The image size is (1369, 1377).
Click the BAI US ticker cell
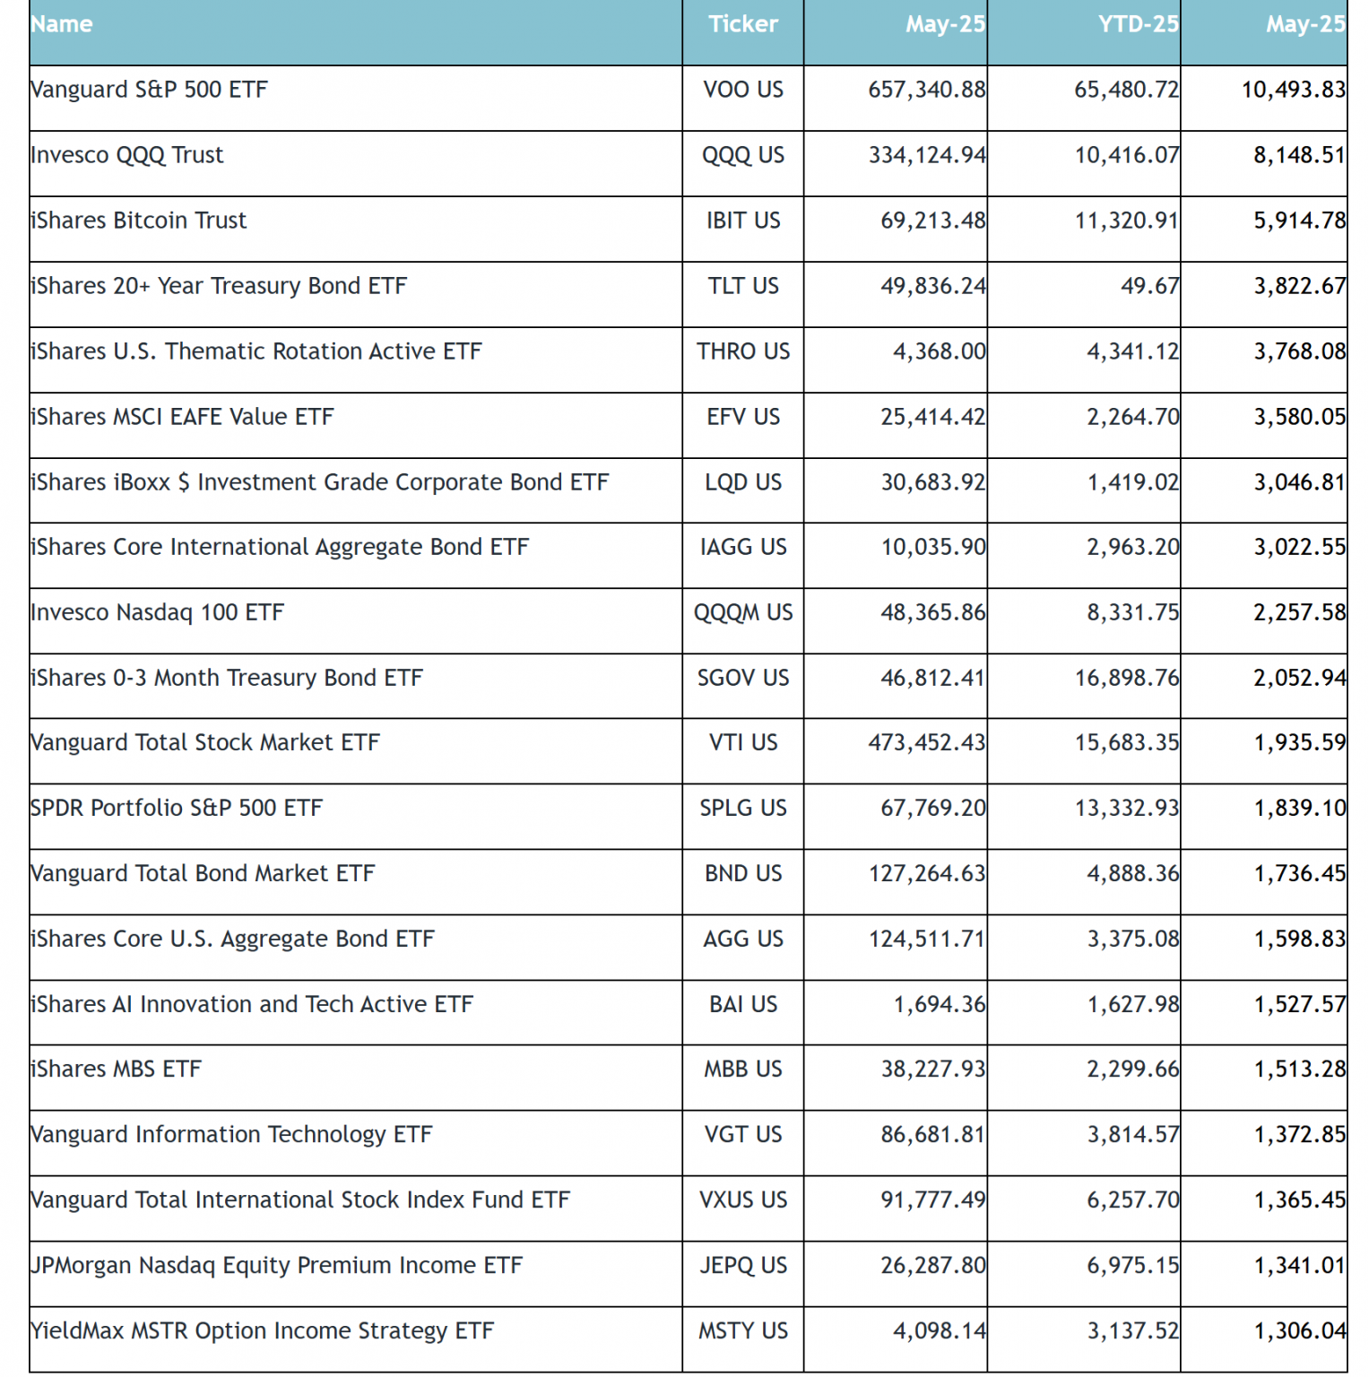[742, 1004]
